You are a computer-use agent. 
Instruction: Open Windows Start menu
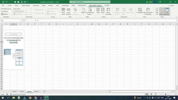coord(3,98)
